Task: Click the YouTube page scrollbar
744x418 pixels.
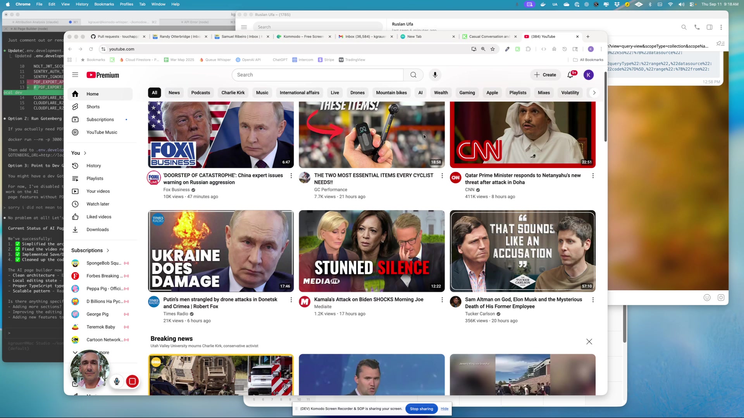Action: pyautogui.click(x=605, y=107)
